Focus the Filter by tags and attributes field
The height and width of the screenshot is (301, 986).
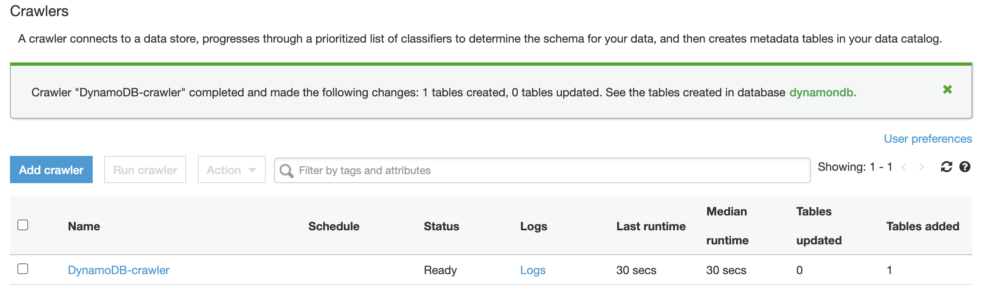542,170
